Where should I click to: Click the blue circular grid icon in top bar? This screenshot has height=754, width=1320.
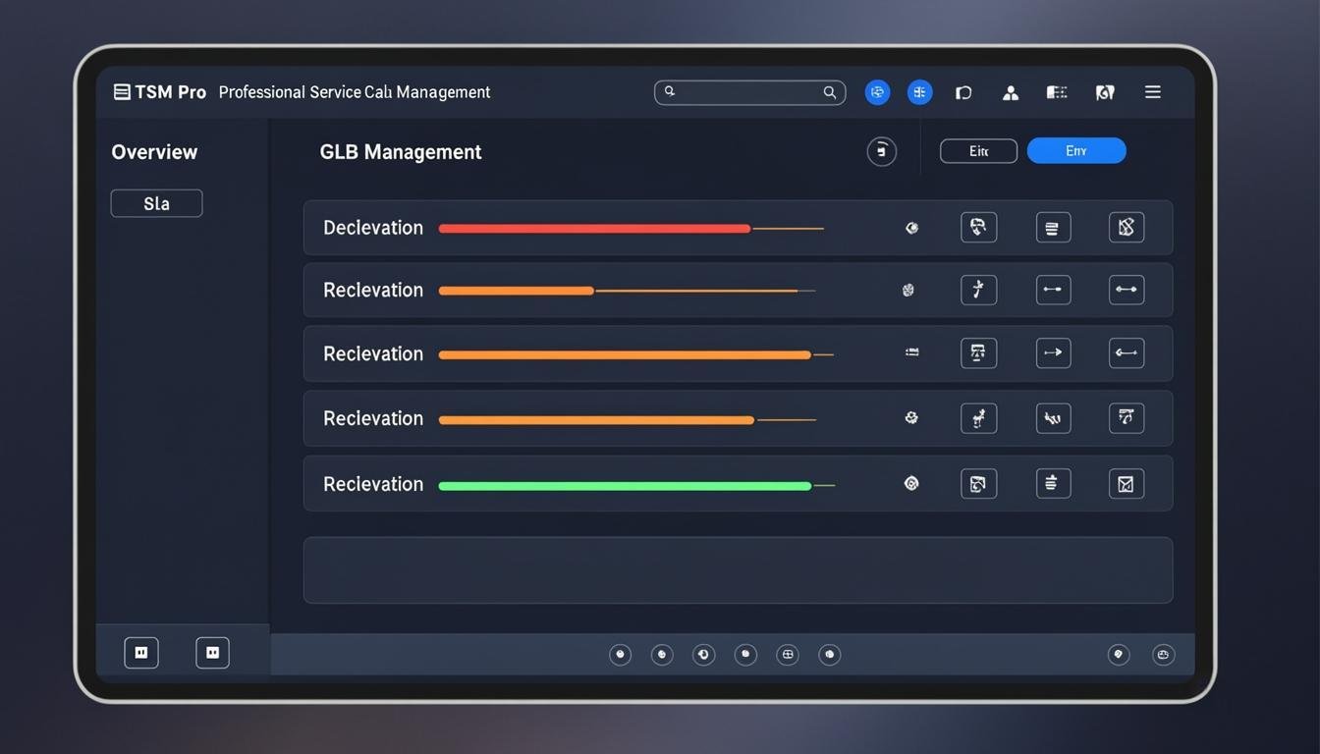919,92
